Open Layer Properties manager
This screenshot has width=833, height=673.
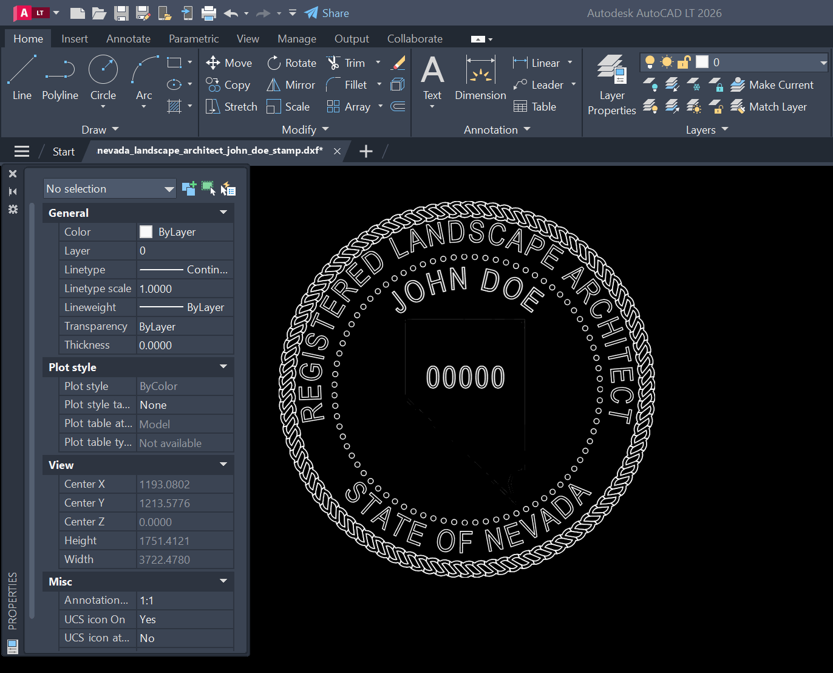coord(611,85)
